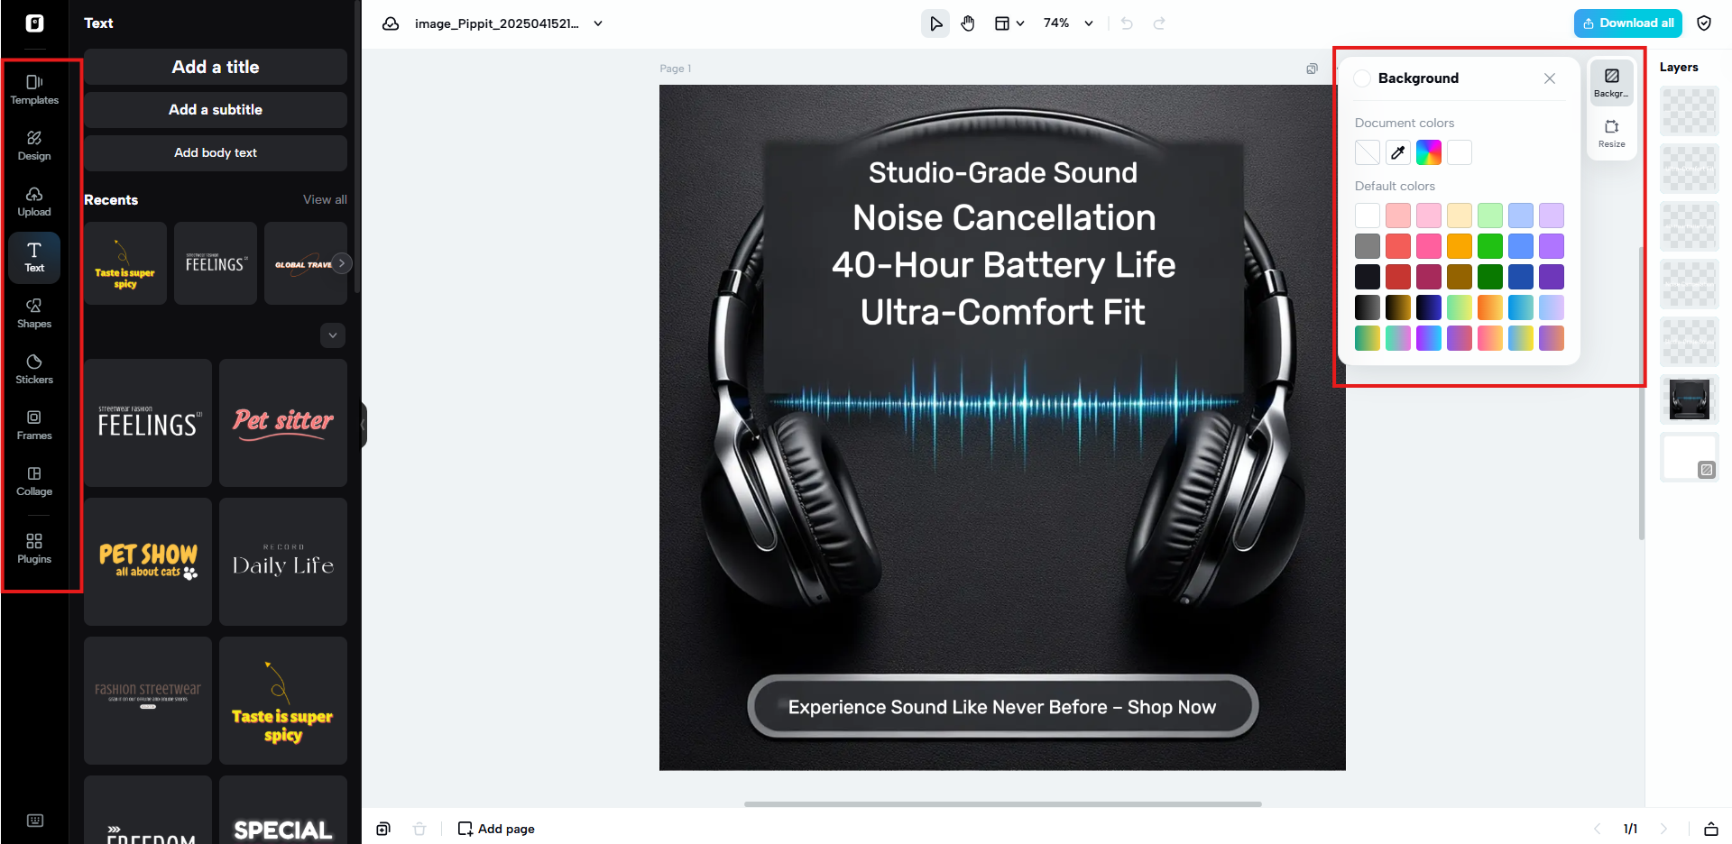Image resolution: width=1732 pixels, height=844 pixels.
Task: Expand the file name dropdown
Action: click(597, 24)
